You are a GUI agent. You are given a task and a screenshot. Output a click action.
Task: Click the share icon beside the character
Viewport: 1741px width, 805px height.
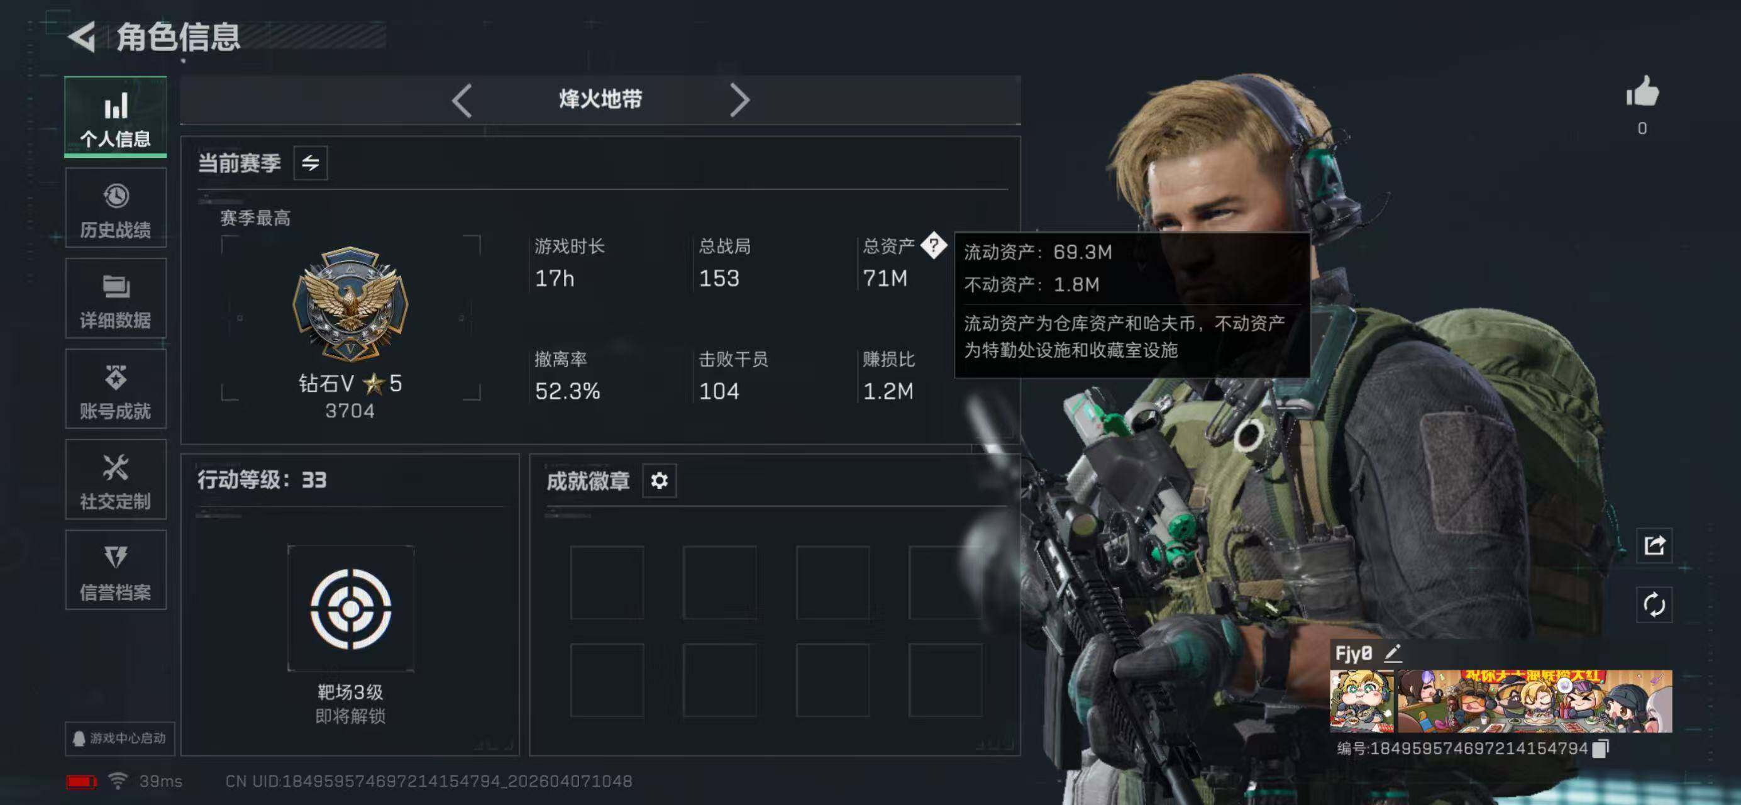coord(1654,545)
